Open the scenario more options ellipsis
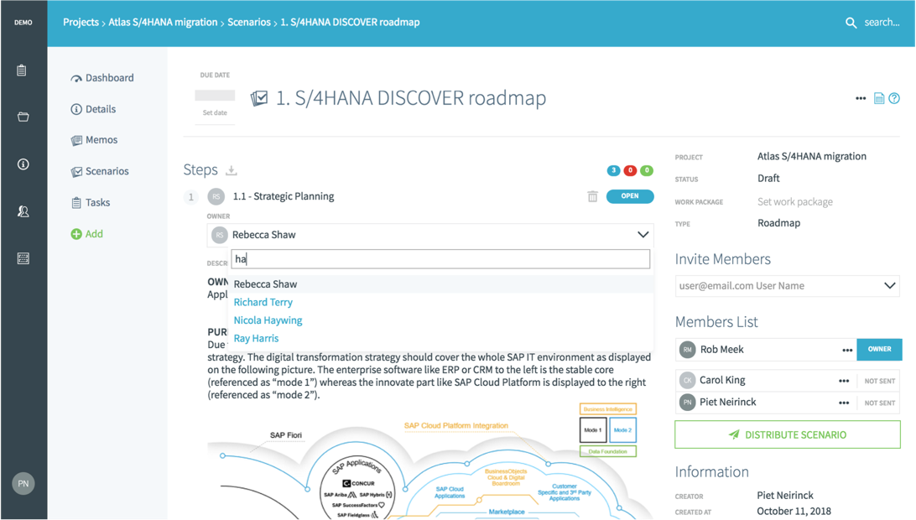 (x=861, y=98)
